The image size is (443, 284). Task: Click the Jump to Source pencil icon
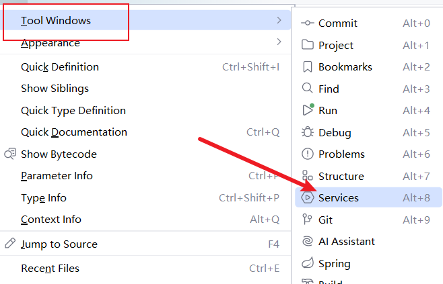coord(10,244)
